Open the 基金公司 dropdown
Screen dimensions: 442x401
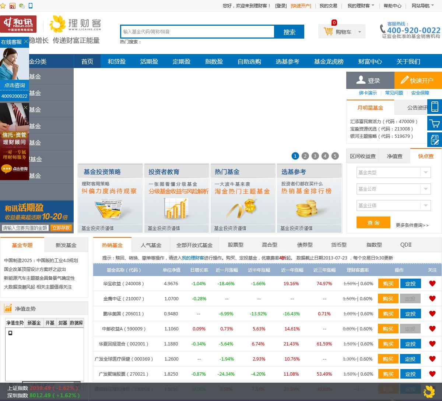pyautogui.click(x=393, y=189)
